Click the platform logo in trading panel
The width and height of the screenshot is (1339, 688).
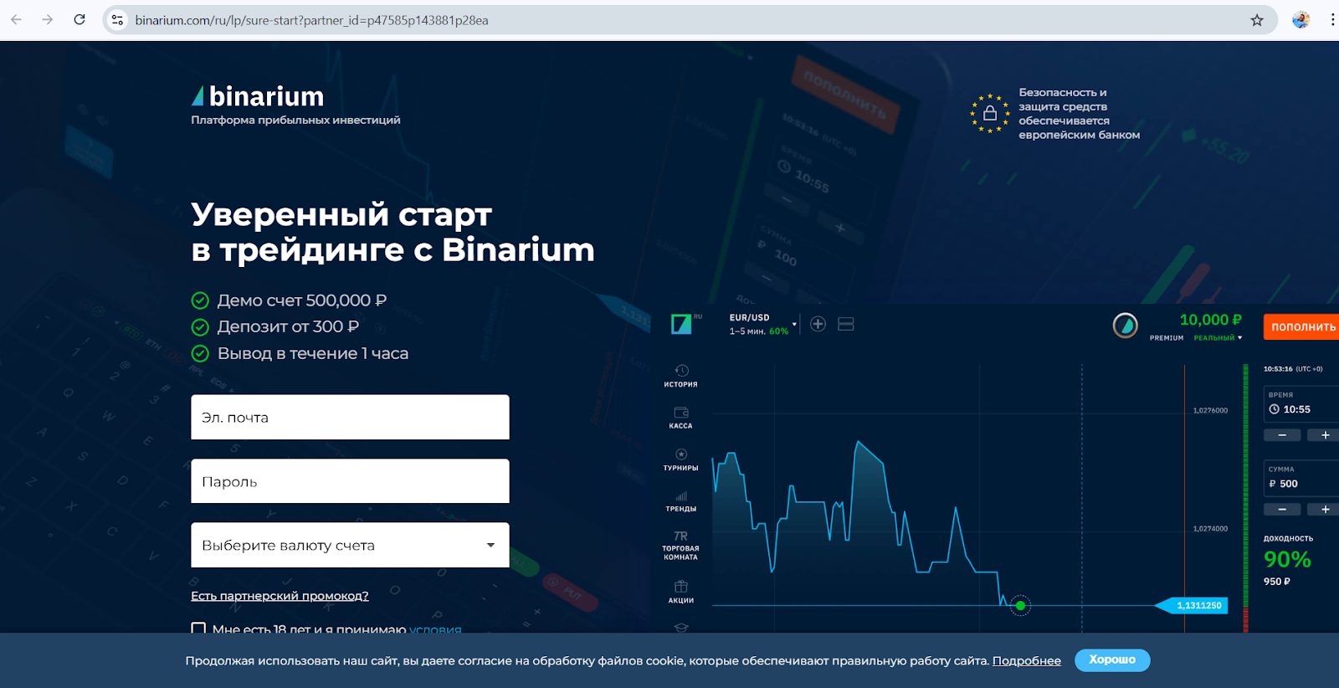click(x=681, y=324)
